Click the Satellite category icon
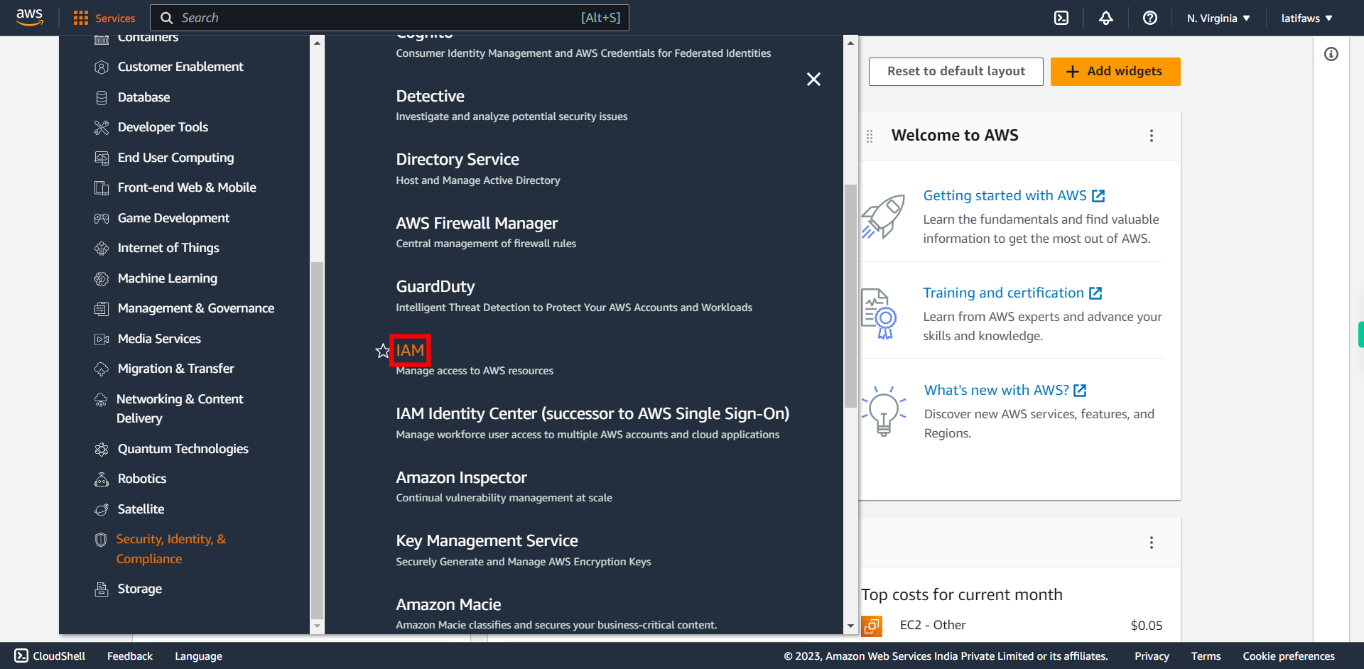The width and height of the screenshot is (1364, 669). tap(102, 509)
